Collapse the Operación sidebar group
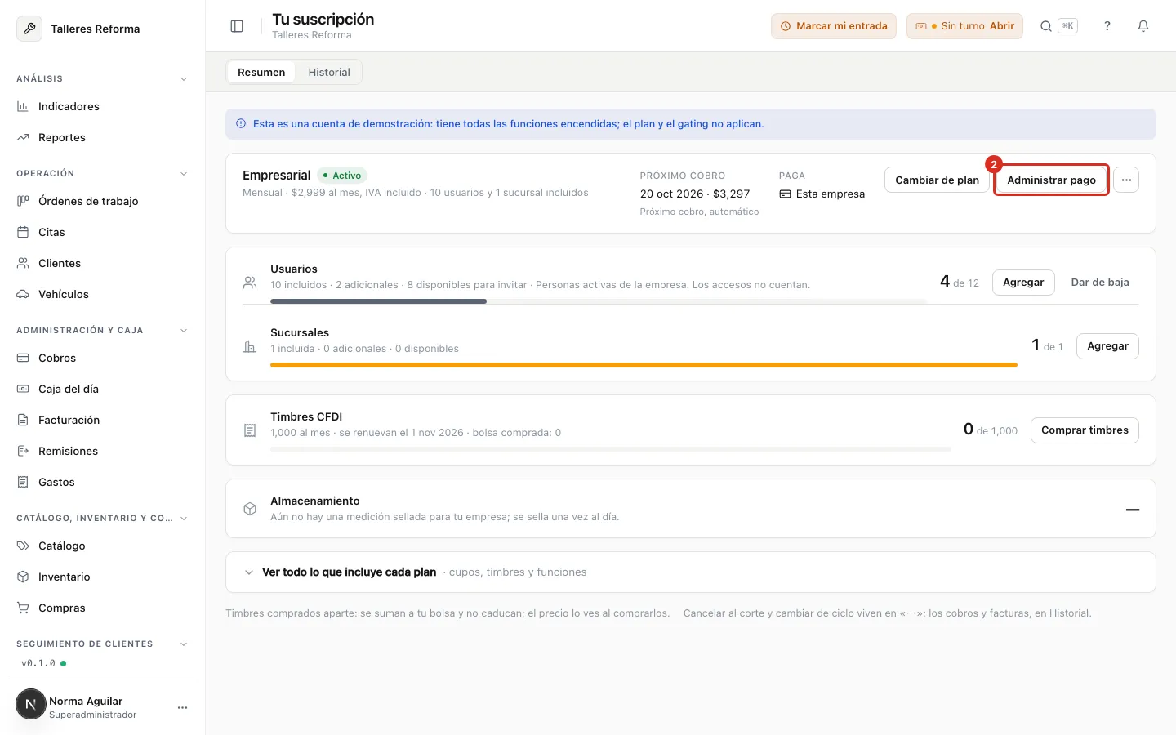This screenshot has width=1176, height=735. pos(184,174)
